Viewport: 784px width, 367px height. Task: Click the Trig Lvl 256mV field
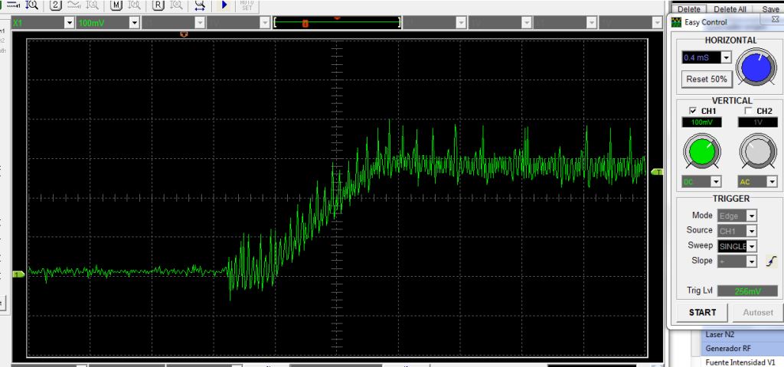pyautogui.click(x=747, y=291)
